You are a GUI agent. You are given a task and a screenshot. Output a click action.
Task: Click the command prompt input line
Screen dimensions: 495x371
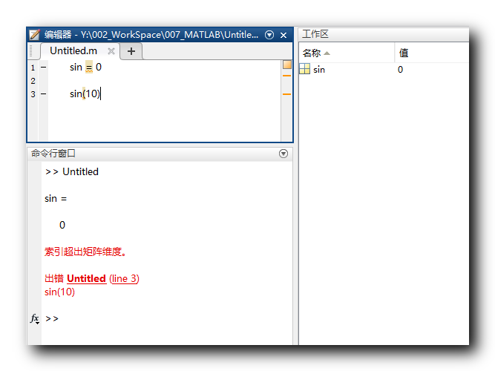[167, 318]
